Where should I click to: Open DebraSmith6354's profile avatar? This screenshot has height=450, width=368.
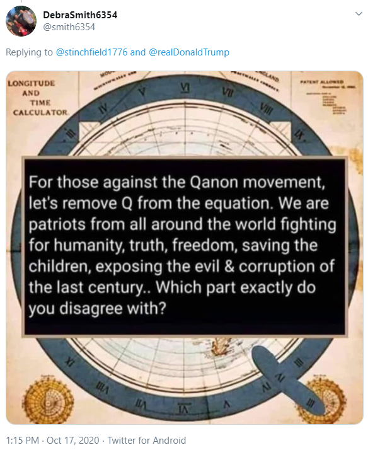tap(21, 21)
